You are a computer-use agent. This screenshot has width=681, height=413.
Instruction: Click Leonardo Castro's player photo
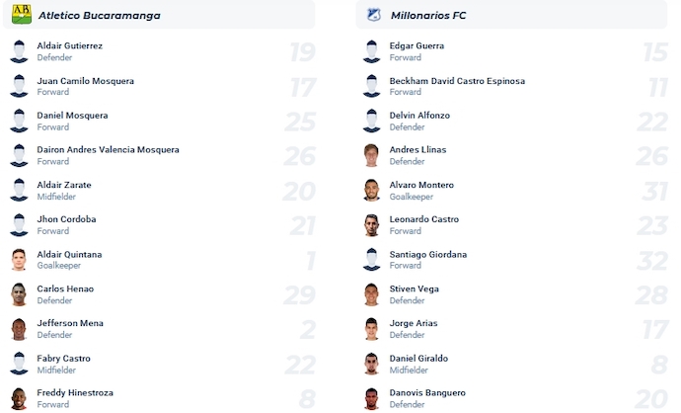click(371, 225)
